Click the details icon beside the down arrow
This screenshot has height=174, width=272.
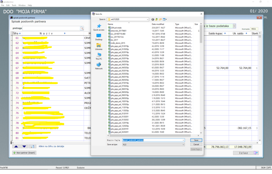pyautogui.click(x=32, y=146)
